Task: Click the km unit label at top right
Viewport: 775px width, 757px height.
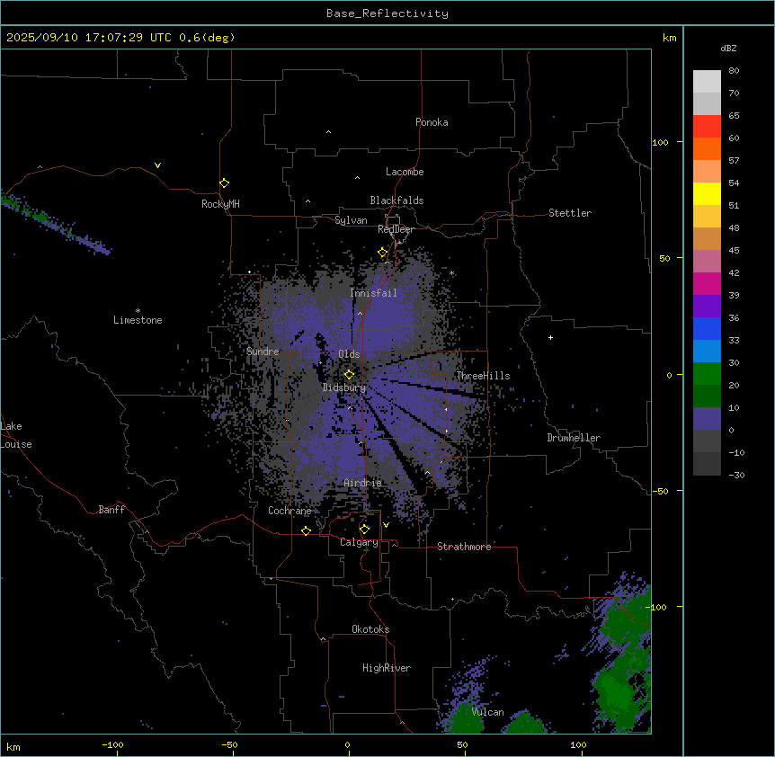Action: click(x=669, y=38)
